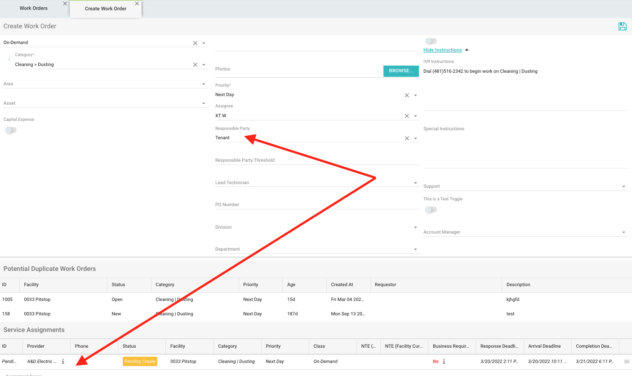Click info icon beside Business Required No

point(444,361)
